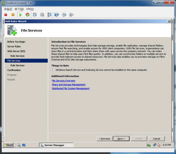Select Role Services under Web Server (IIS)
The height and width of the screenshot is (154, 176).
click(x=17, y=56)
